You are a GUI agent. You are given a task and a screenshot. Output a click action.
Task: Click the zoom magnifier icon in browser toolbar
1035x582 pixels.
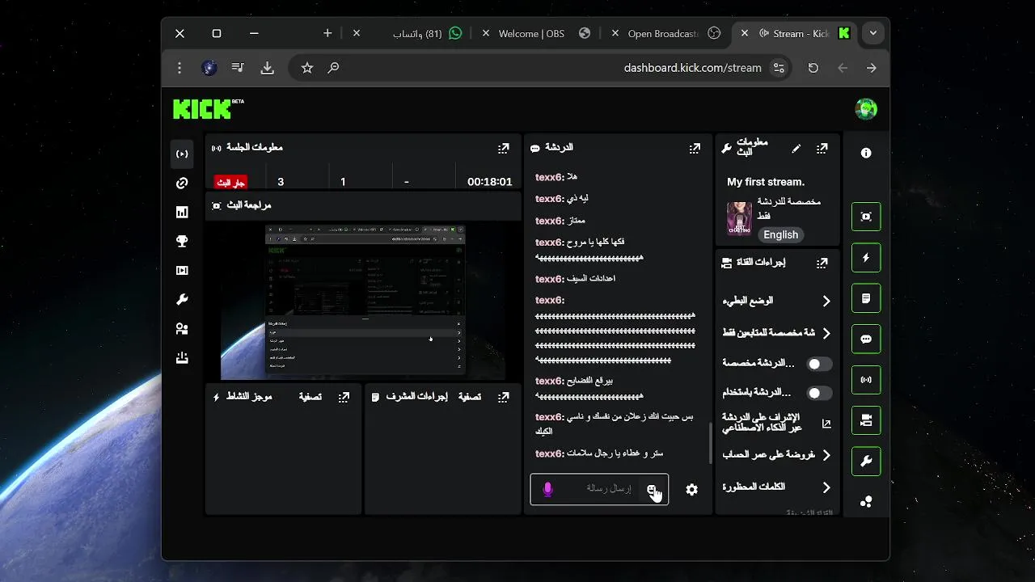pos(333,68)
